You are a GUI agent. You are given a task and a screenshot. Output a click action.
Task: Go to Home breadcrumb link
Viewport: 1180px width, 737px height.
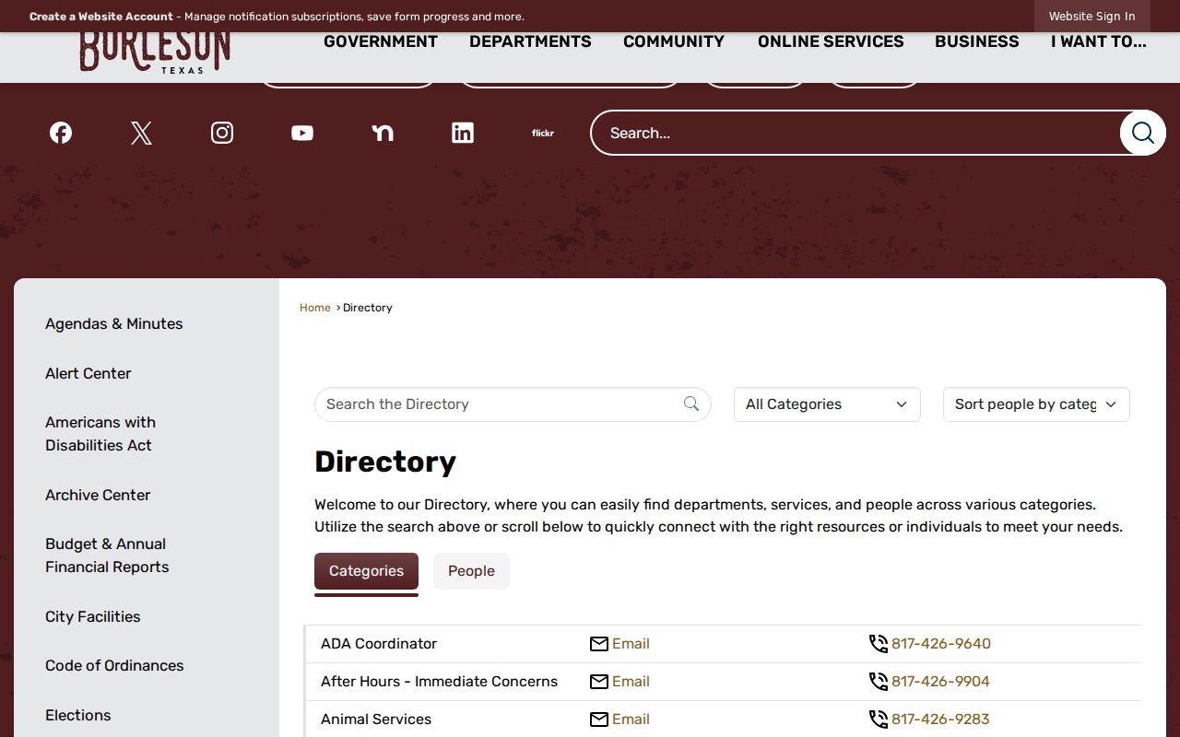pos(315,308)
